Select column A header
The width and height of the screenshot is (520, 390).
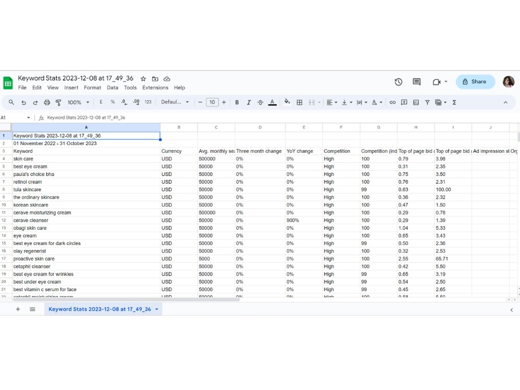[x=86, y=127]
